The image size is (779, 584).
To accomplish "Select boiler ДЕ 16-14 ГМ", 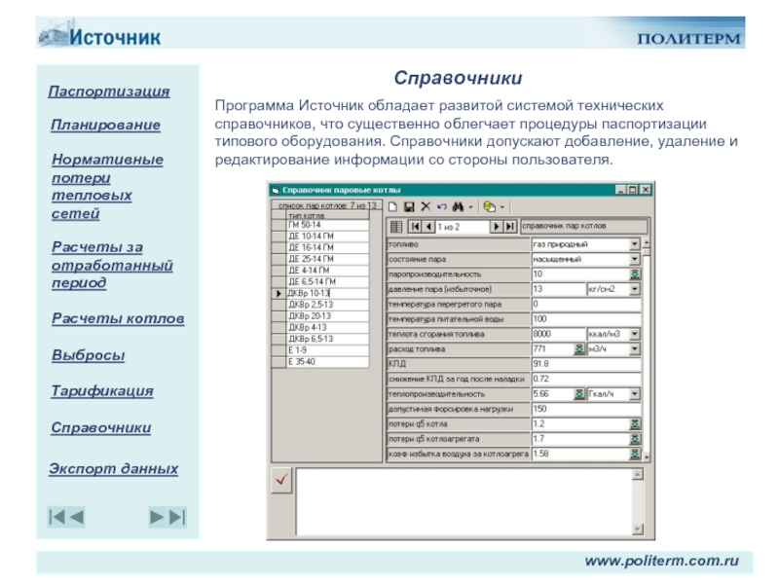I will [x=328, y=248].
